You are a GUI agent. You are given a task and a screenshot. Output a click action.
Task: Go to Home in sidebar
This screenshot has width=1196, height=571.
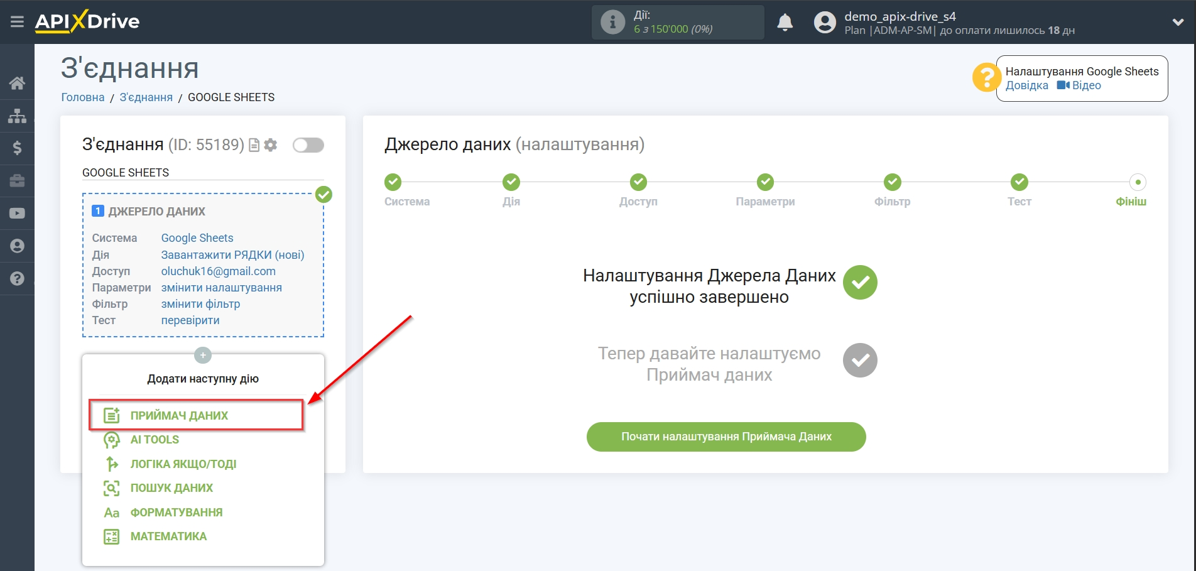coord(17,83)
